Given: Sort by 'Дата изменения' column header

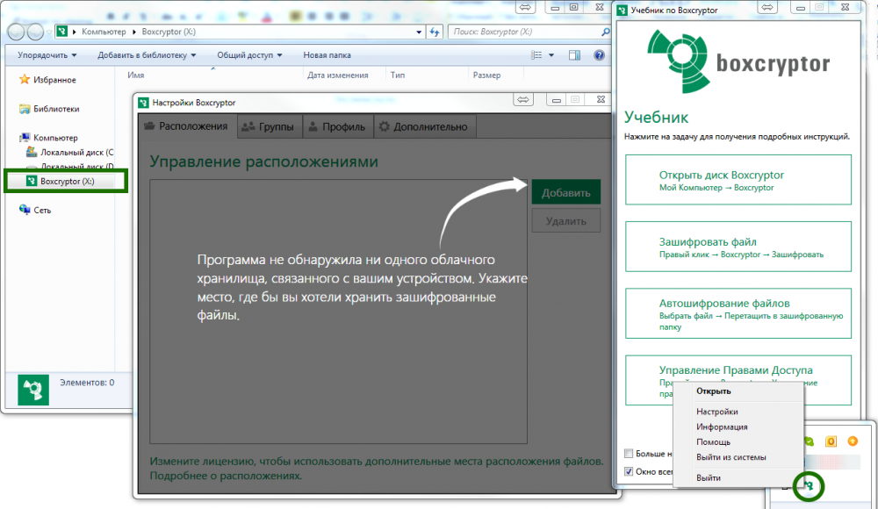Looking at the screenshot, I should coord(338,75).
